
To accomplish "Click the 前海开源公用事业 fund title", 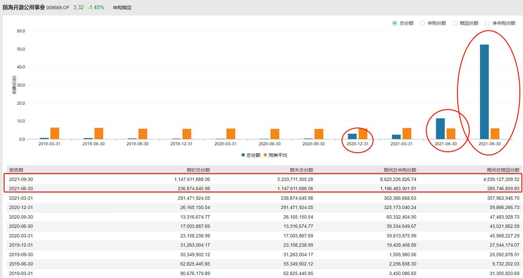I will (23, 7).
